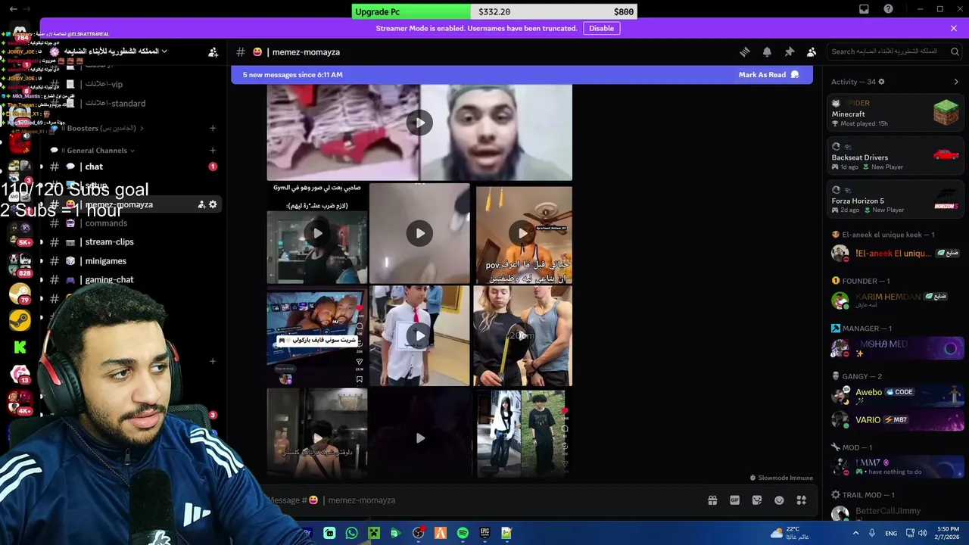Add channel to Boosters category
This screenshot has width=969, height=545.
click(213, 128)
